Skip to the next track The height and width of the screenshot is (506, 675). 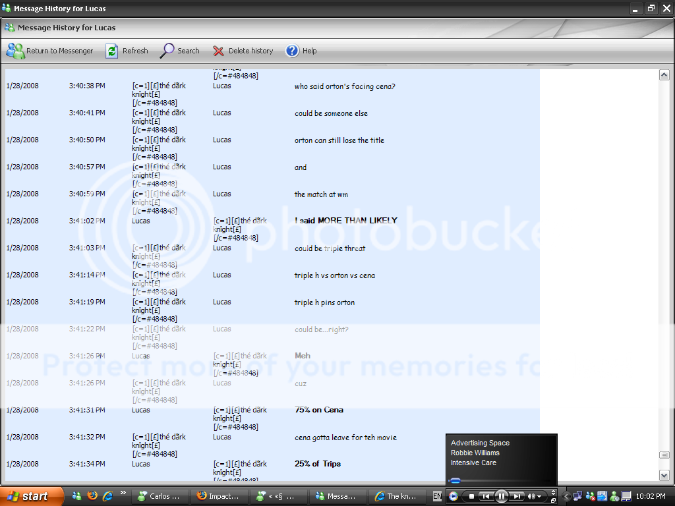[x=517, y=496]
